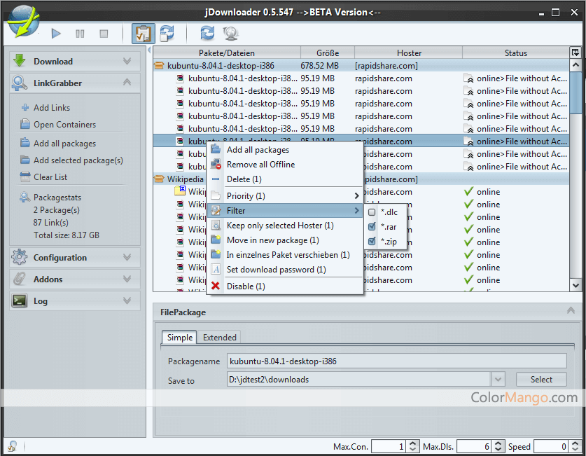Click the Stop downloads icon
Screen dimensions: 586x456
tap(103, 33)
